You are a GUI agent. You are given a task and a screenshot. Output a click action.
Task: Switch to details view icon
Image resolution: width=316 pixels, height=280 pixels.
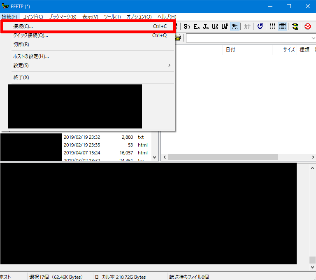282,26
